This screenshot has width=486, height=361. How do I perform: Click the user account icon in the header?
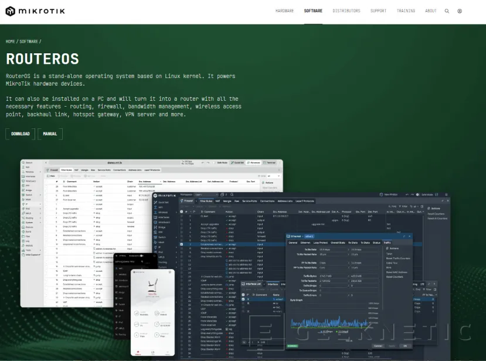click(460, 11)
